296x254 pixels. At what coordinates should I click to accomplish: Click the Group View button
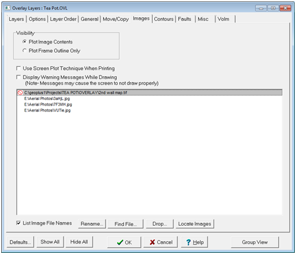[x=255, y=242]
